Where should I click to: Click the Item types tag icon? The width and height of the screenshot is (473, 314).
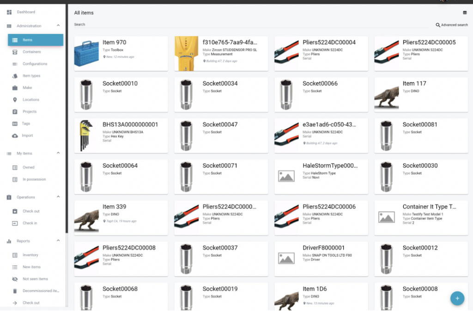coord(15,76)
